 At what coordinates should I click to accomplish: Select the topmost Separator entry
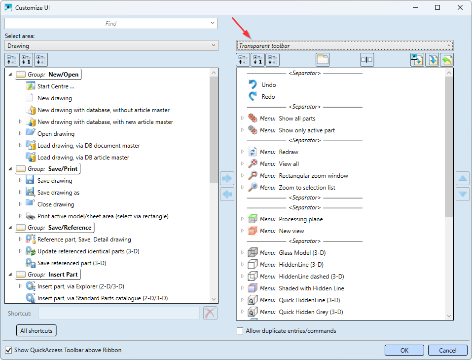point(305,73)
